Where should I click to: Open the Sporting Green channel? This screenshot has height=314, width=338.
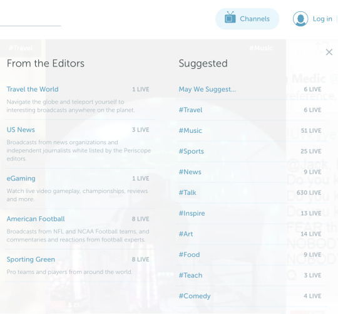(x=31, y=259)
